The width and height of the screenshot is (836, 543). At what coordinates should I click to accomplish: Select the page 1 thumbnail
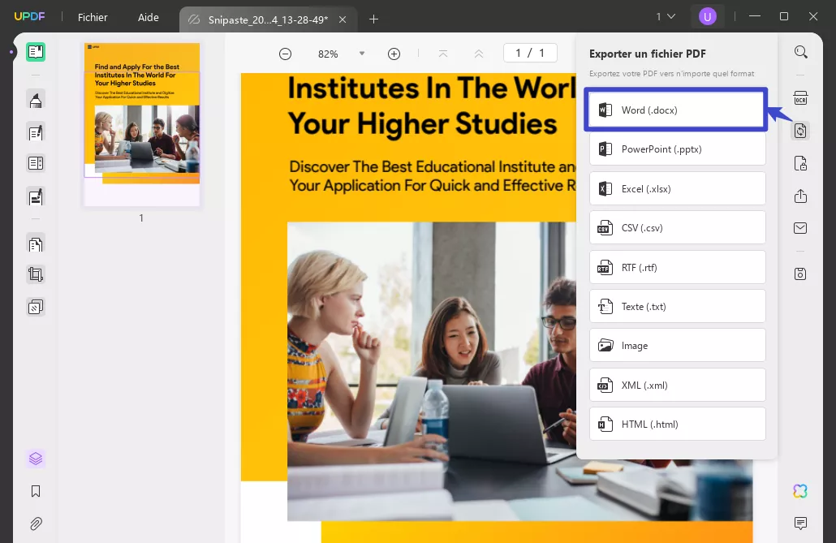tap(142, 125)
